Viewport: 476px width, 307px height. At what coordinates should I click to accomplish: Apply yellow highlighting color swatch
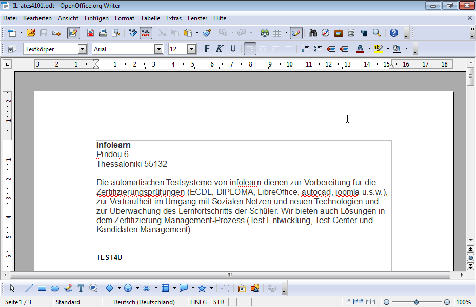click(x=378, y=49)
